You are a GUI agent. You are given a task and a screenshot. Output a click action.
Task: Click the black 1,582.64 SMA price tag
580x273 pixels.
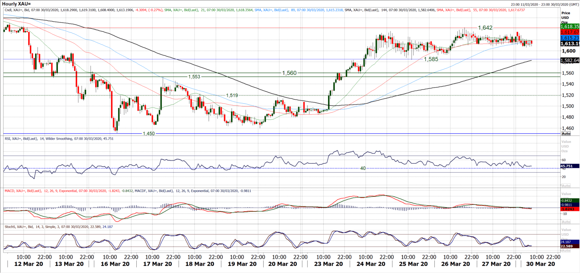pos(570,60)
